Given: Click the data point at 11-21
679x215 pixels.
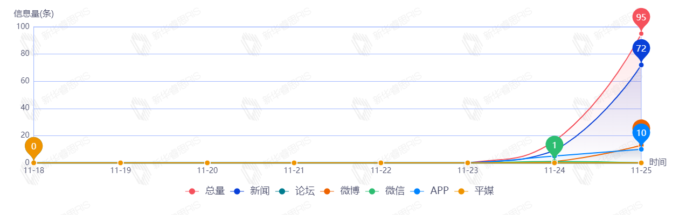Looking at the screenshot, I should [294, 163].
